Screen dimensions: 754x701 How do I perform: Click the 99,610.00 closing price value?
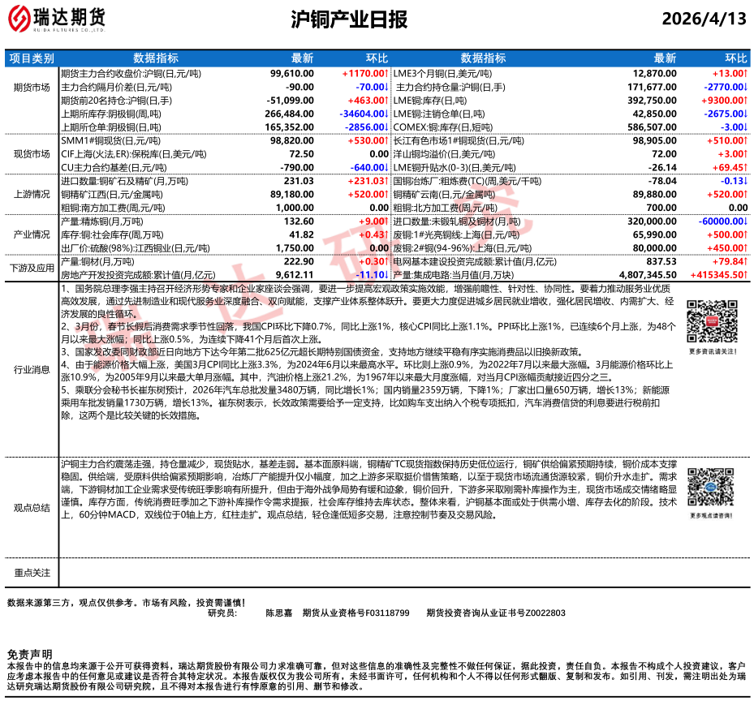[x=292, y=74]
